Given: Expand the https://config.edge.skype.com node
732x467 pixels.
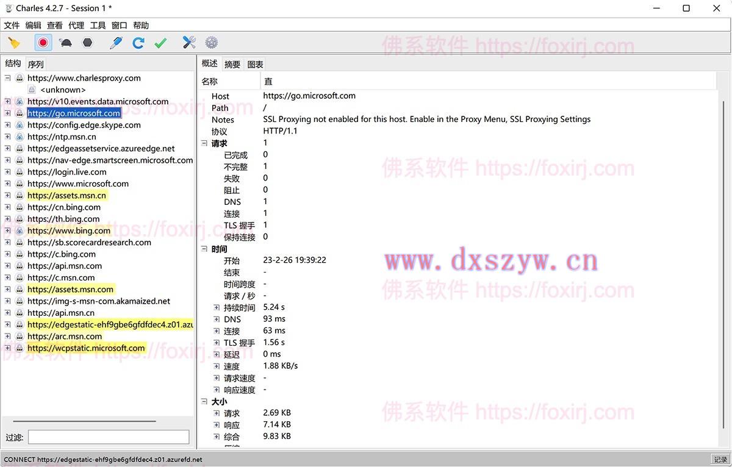Looking at the screenshot, I should (7, 125).
